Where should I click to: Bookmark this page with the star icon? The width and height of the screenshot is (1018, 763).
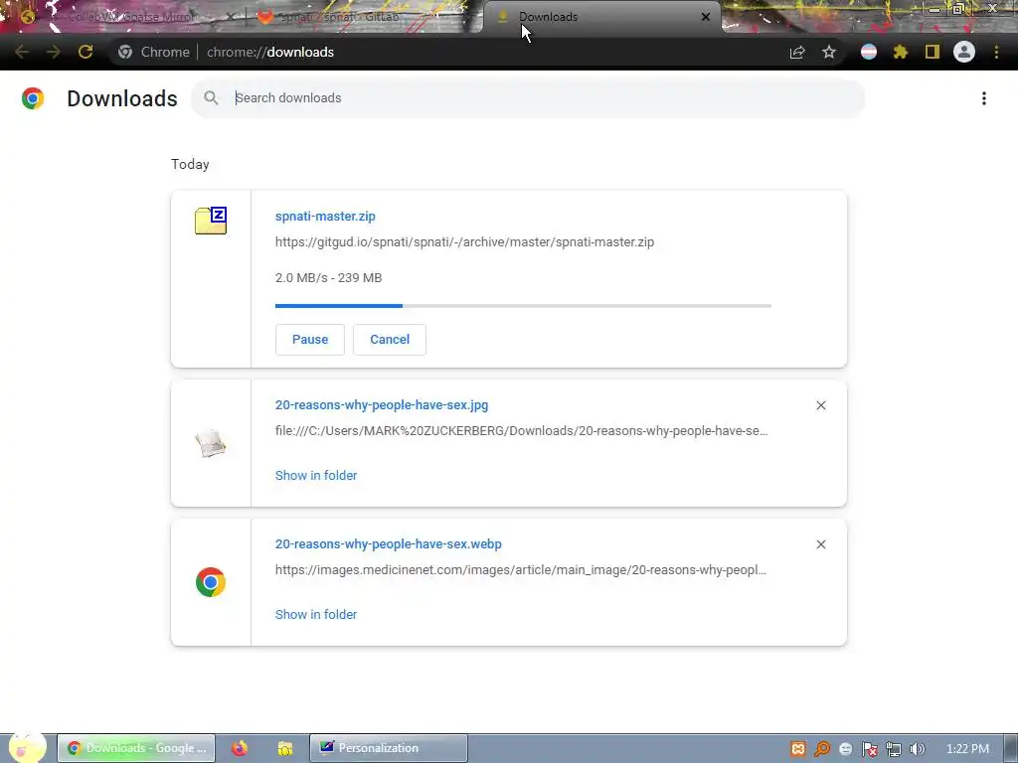(x=828, y=52)
